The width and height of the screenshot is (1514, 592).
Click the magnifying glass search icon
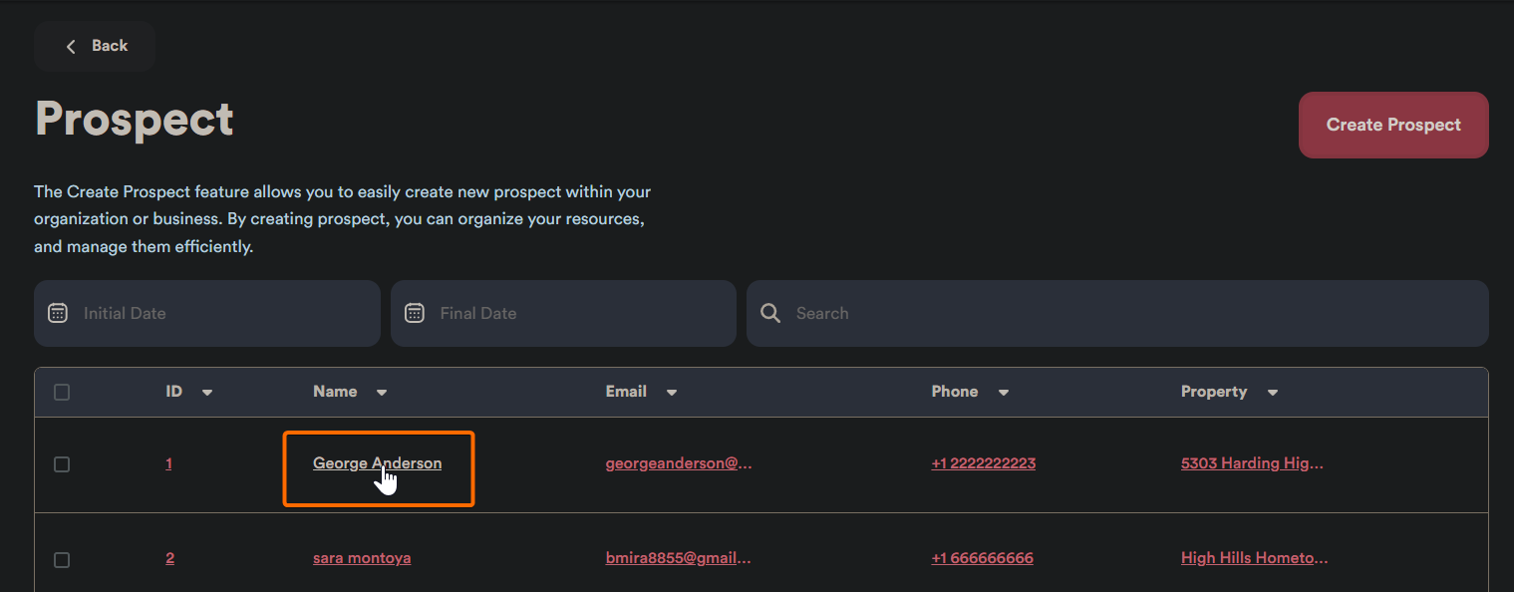(770, 313)
